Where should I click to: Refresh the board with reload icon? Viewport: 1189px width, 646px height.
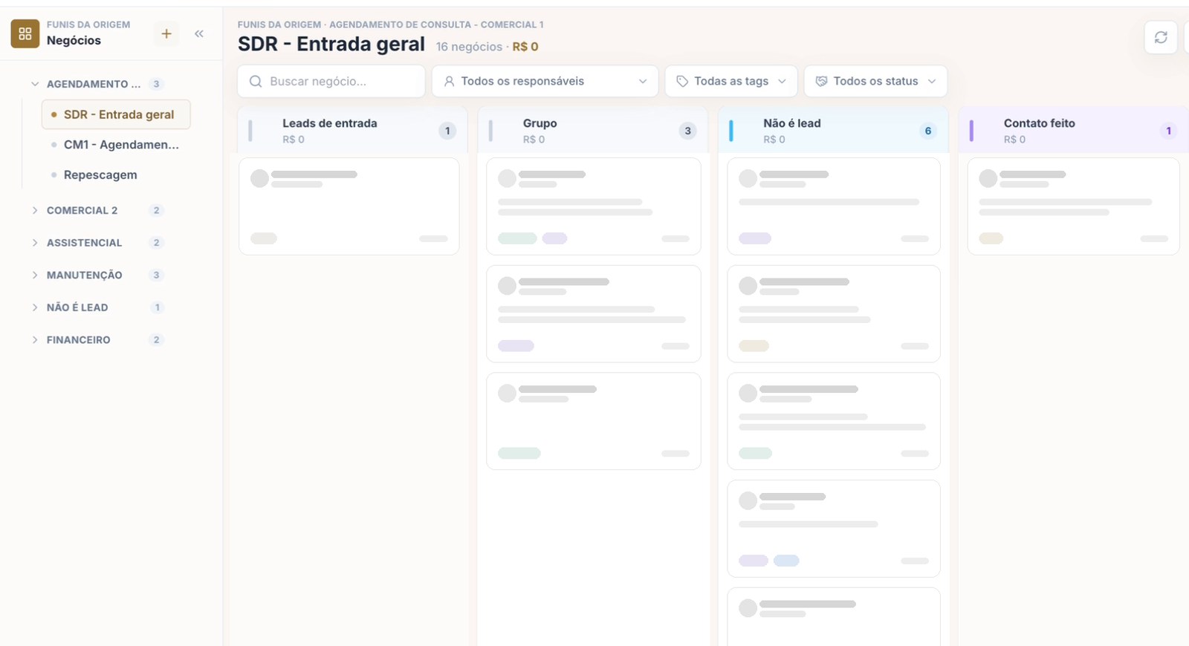[x=1161, y=37]
